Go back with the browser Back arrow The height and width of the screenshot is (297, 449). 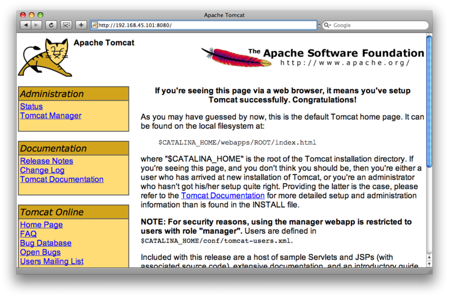[25, 25]
